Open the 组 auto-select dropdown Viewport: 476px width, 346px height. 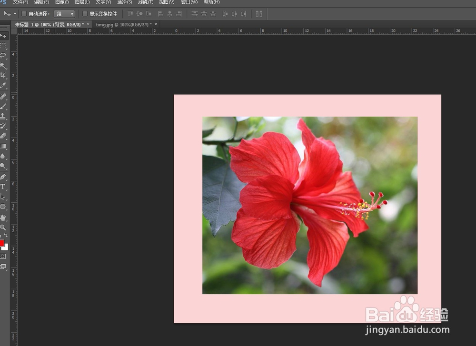[x=64, y=14]
